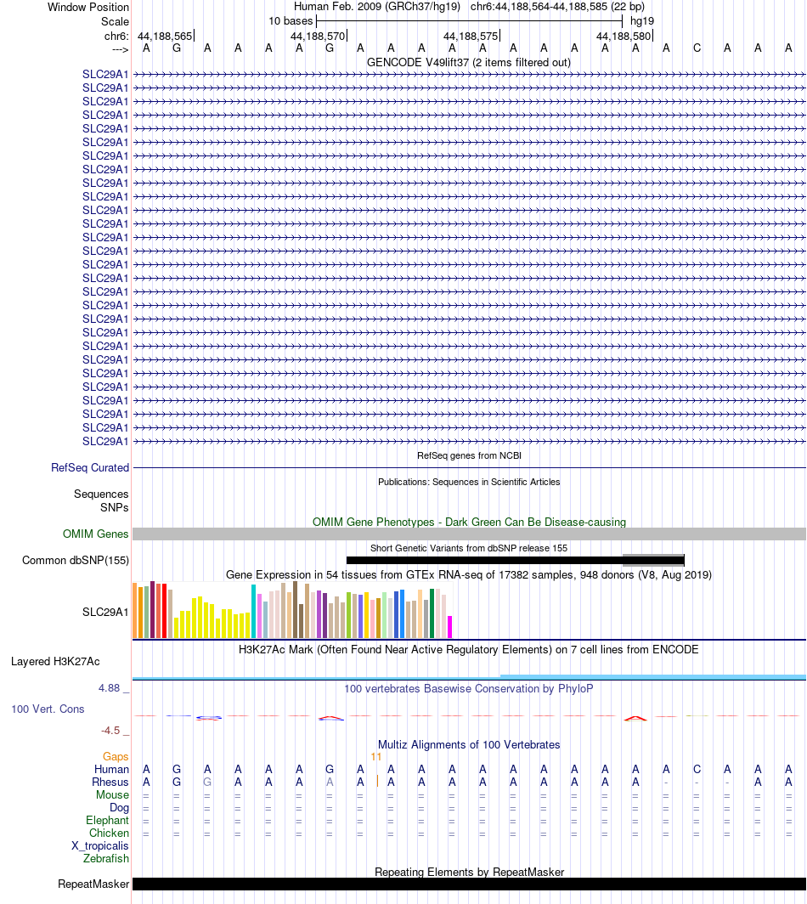Screen dimensions: 807x904
Task: Click the orange '11' gap count
Action: click(x=376, y=757)
